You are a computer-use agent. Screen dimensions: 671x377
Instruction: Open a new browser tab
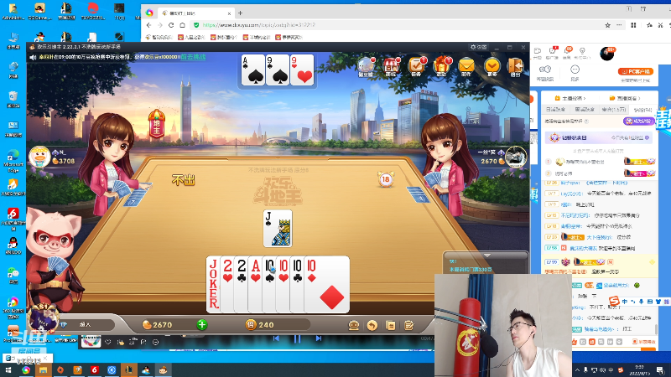click(x=240, y=13)
